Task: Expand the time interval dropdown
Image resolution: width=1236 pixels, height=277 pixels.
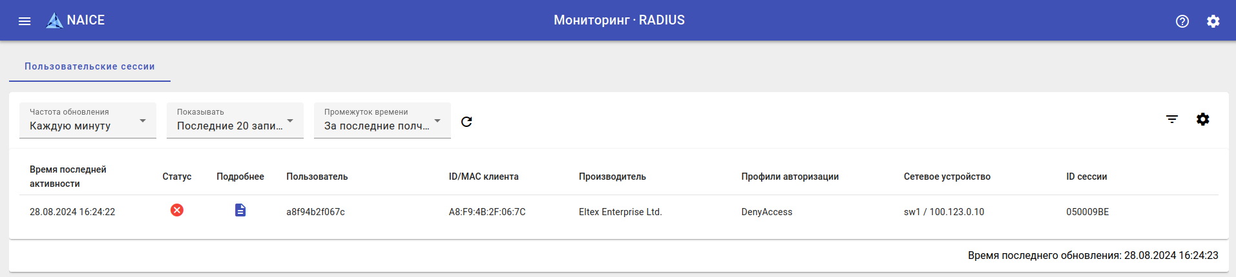Action: pos(382,120)
